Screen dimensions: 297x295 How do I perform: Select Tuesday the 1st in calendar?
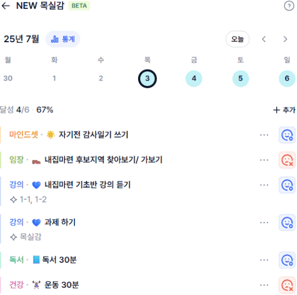point(54,78)
